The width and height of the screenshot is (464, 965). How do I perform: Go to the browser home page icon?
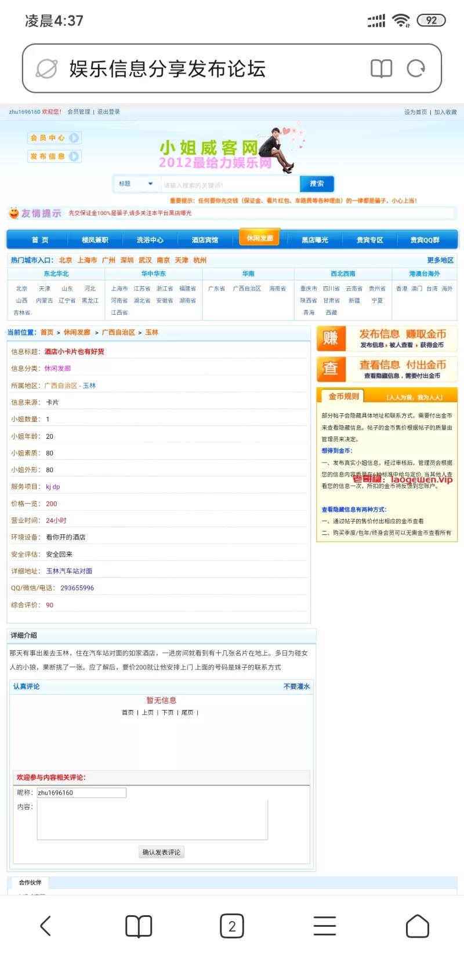point(418,926)
